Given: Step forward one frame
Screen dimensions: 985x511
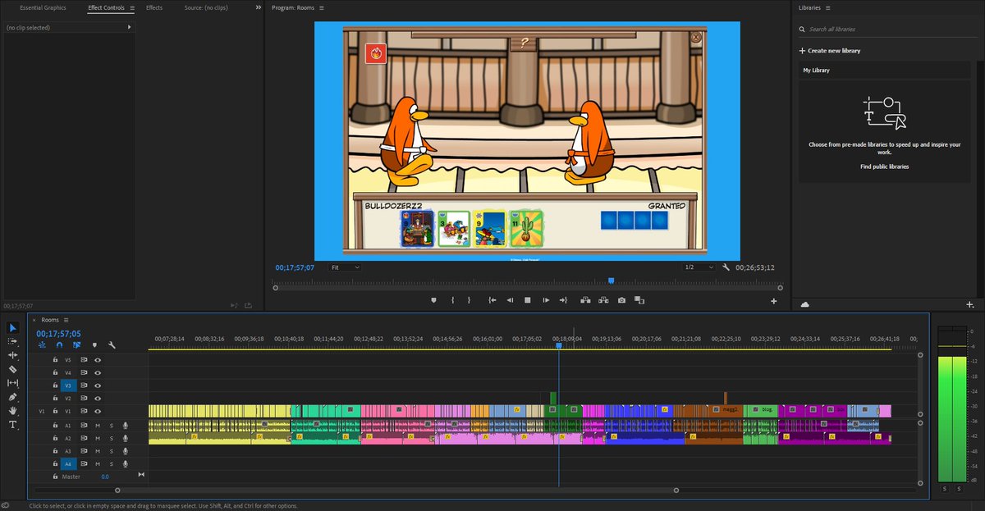Looking at the screenshot, I should (546, 300).
